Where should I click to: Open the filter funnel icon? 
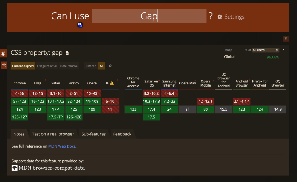pos(286,39)
